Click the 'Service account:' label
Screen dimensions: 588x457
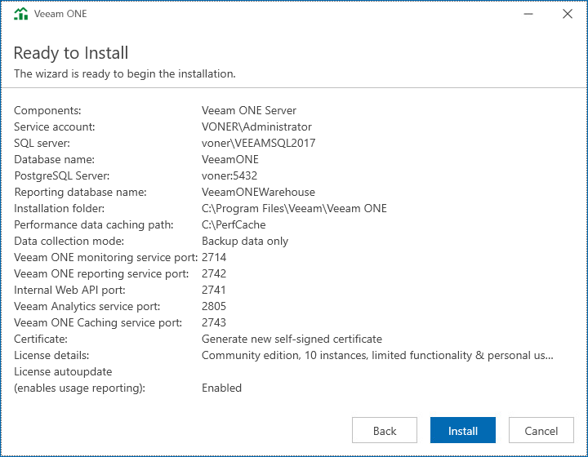(55, 127)
